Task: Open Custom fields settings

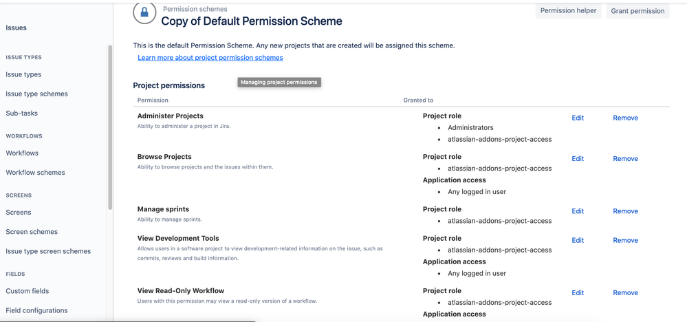Action: 28,291
